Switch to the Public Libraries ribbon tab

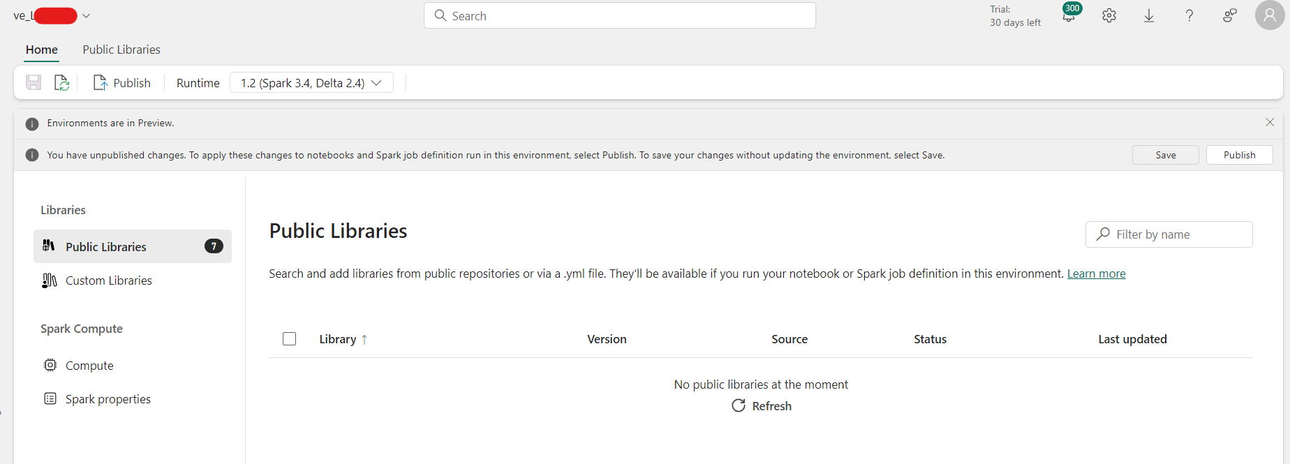[121, 50]
